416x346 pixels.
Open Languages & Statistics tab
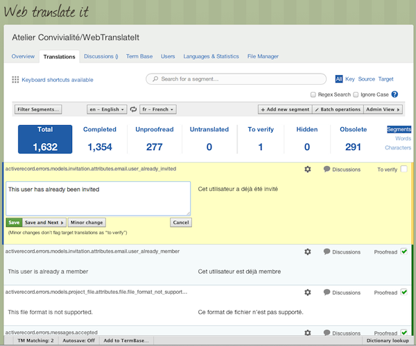tap(211, 56)
